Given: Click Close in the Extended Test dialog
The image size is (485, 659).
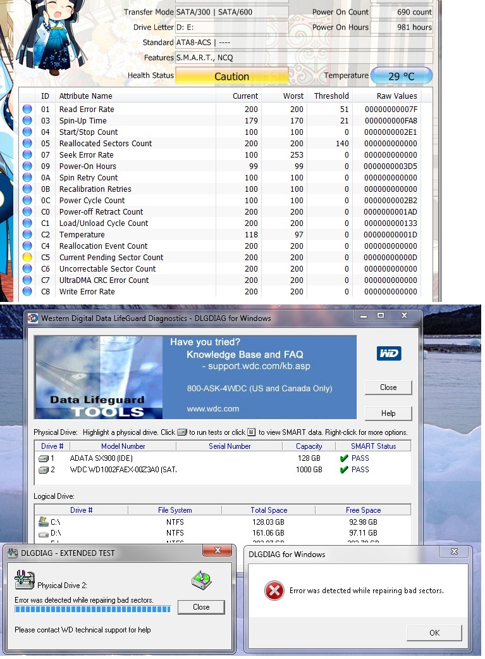Looking at the screenshot, I should pos(201,607).
